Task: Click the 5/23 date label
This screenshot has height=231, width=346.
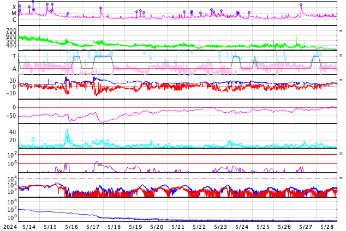Action: 220,227
